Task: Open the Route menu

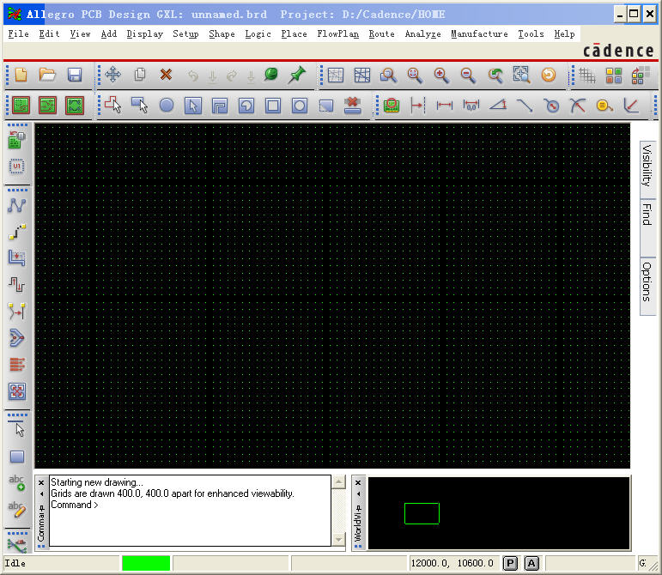Action: point(381,33)
